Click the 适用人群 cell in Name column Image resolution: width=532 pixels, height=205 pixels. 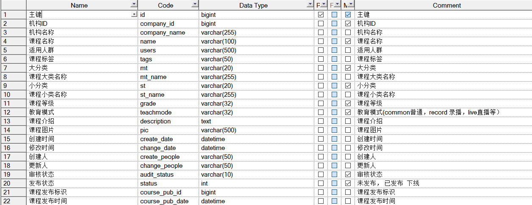tap(83, 50)
